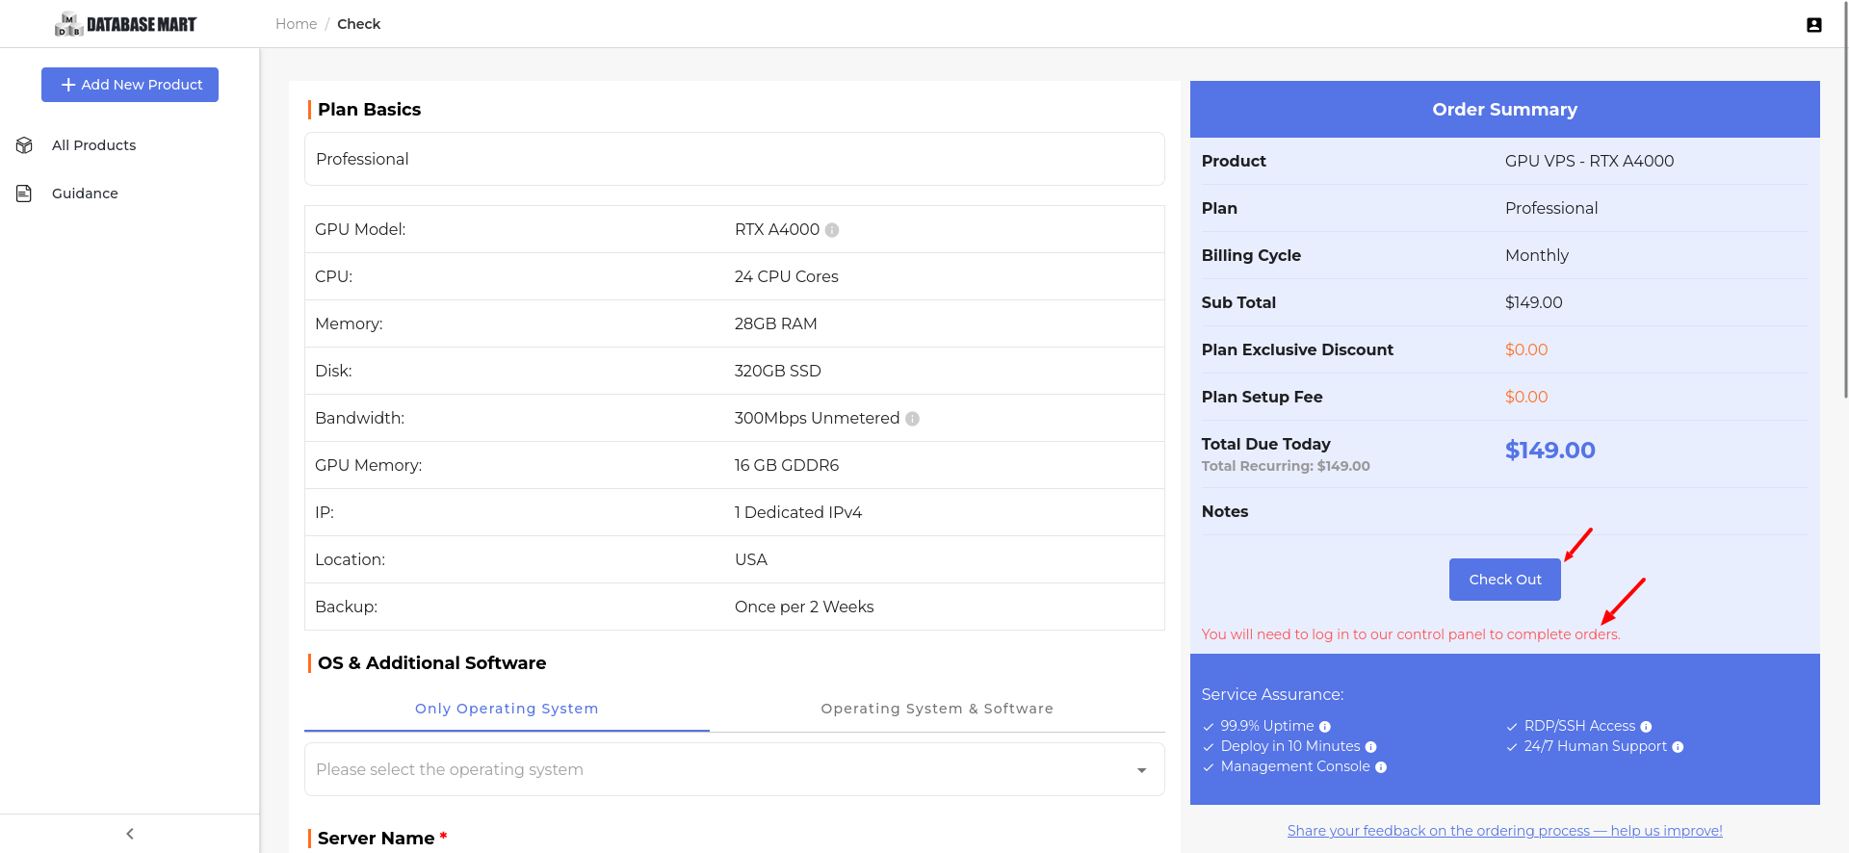
Task: Click the Plan Setup Fee $0.00 value
Action: point(1526,398)
